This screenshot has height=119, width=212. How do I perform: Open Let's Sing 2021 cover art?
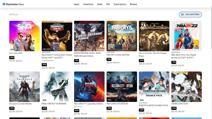click(x=24, y=36)
